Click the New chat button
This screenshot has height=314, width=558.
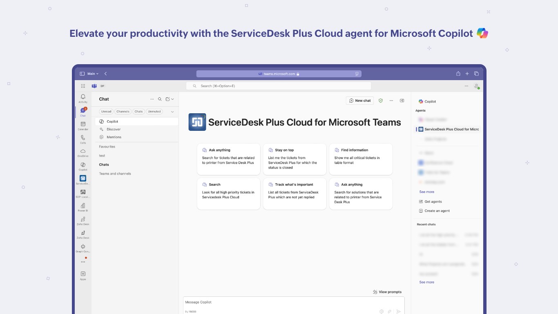(x=360, y=100)
